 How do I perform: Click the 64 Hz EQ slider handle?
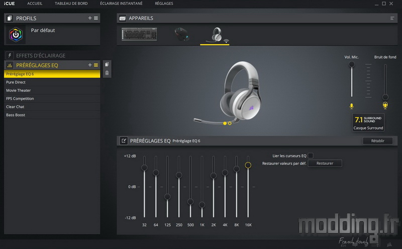click(x=156, y=173)
